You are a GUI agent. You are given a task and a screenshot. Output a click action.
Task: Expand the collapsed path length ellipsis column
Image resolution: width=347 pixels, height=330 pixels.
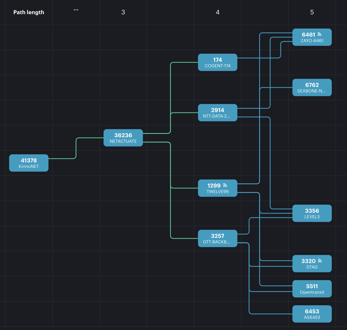[76, 10]
